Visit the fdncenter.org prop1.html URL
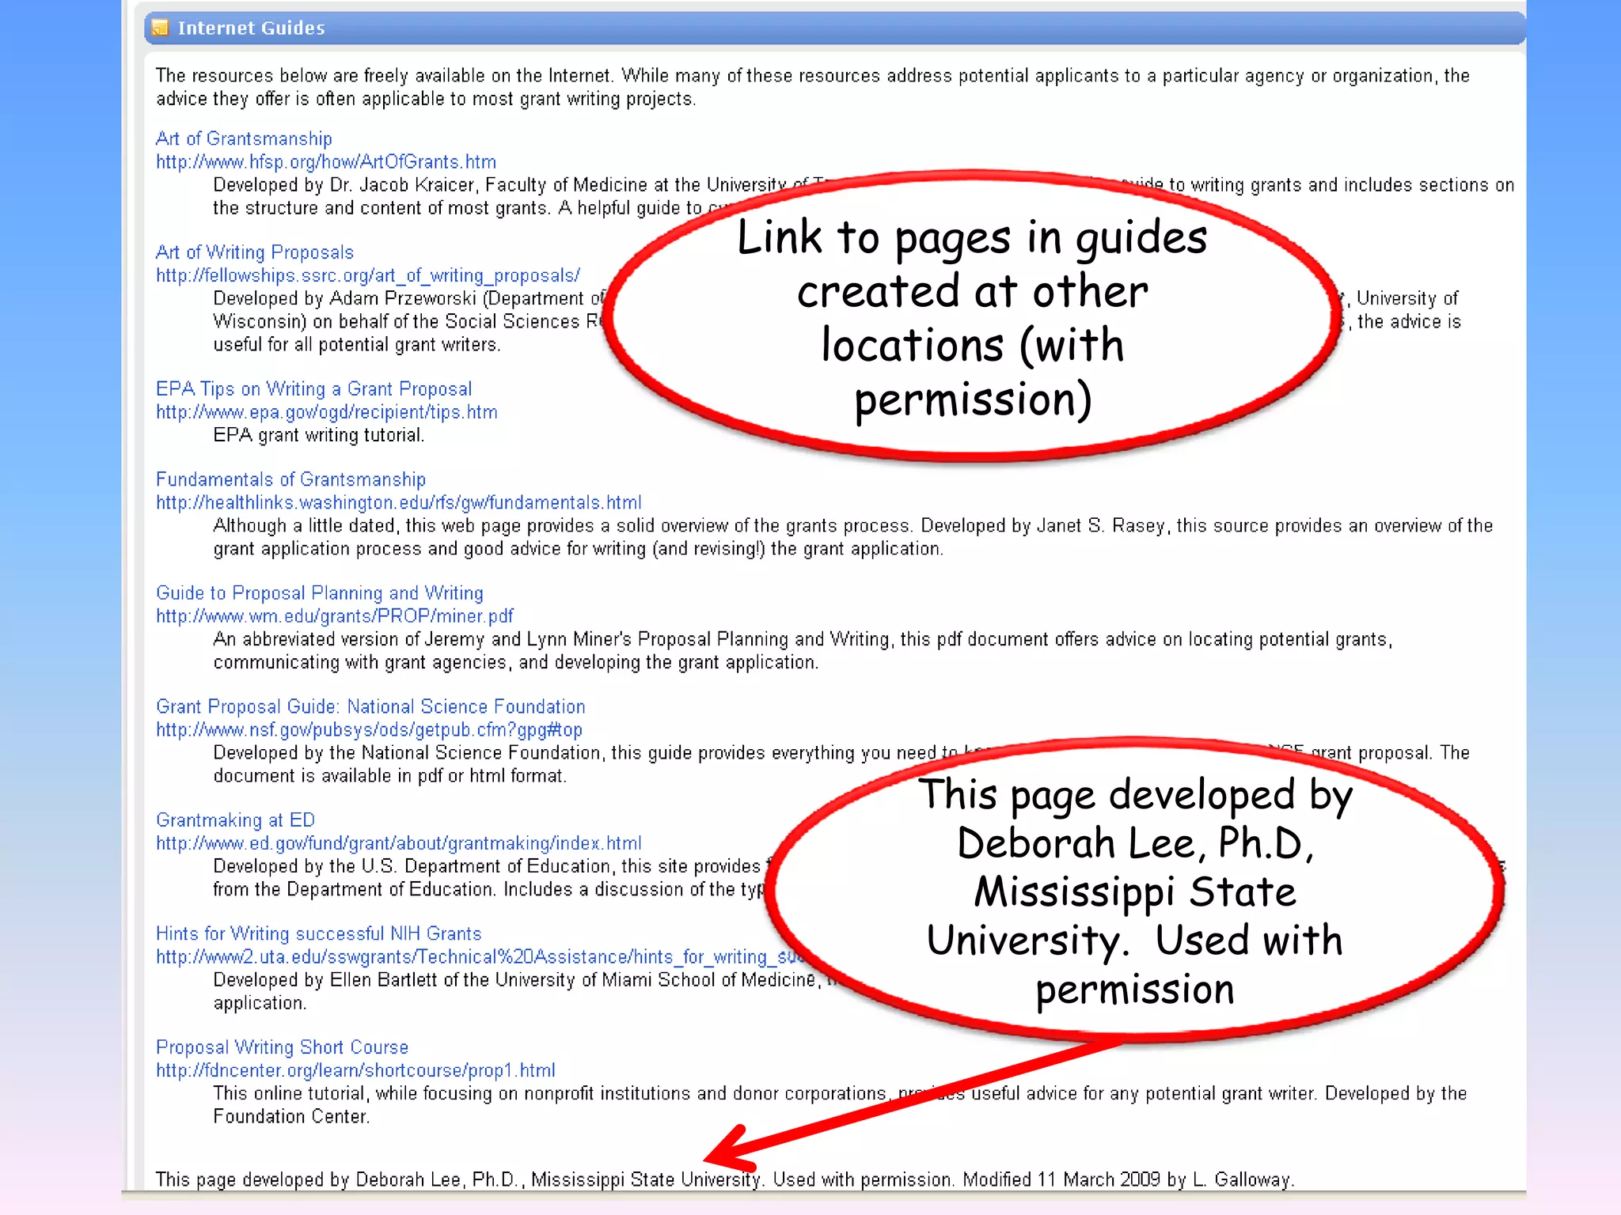The height and width of the screenshot is (1215, 1621). 355,1070
